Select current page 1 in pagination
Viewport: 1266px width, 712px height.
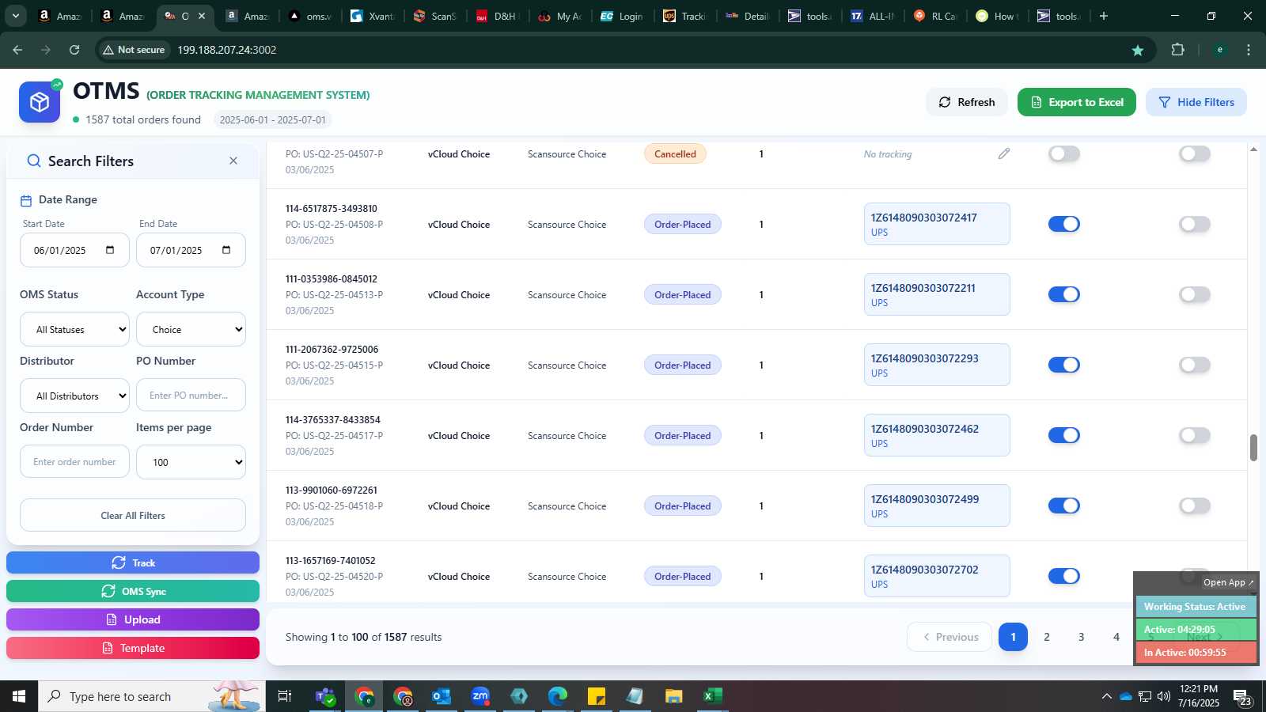(1013, 637)
